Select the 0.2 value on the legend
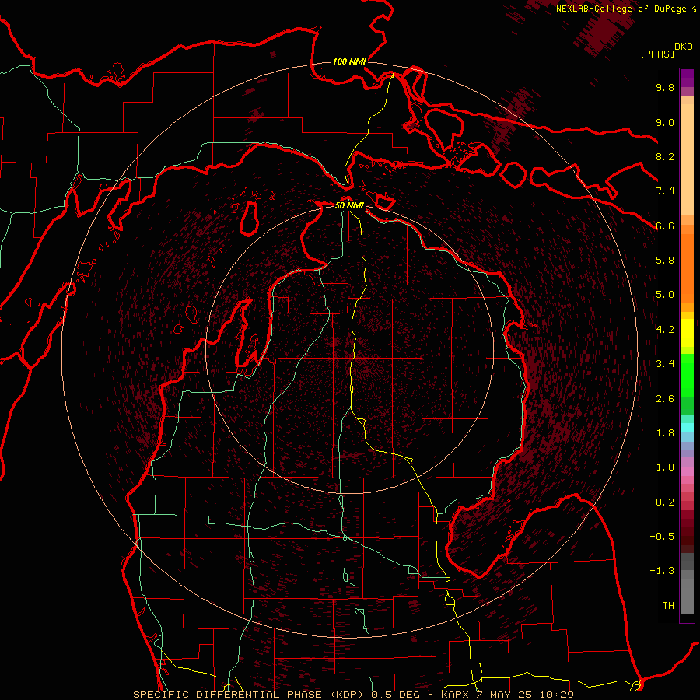Image resolution: width=700 pixels, height=700 pixels. [x=665, y=502]
